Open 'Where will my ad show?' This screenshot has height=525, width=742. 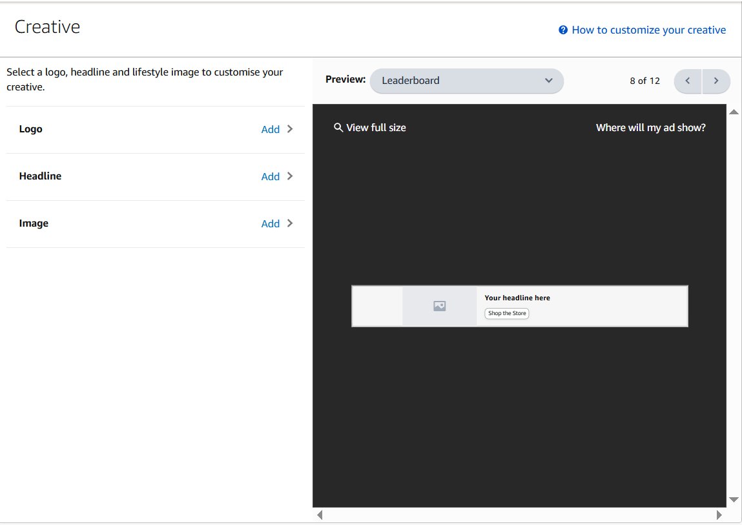pos(650,127)
